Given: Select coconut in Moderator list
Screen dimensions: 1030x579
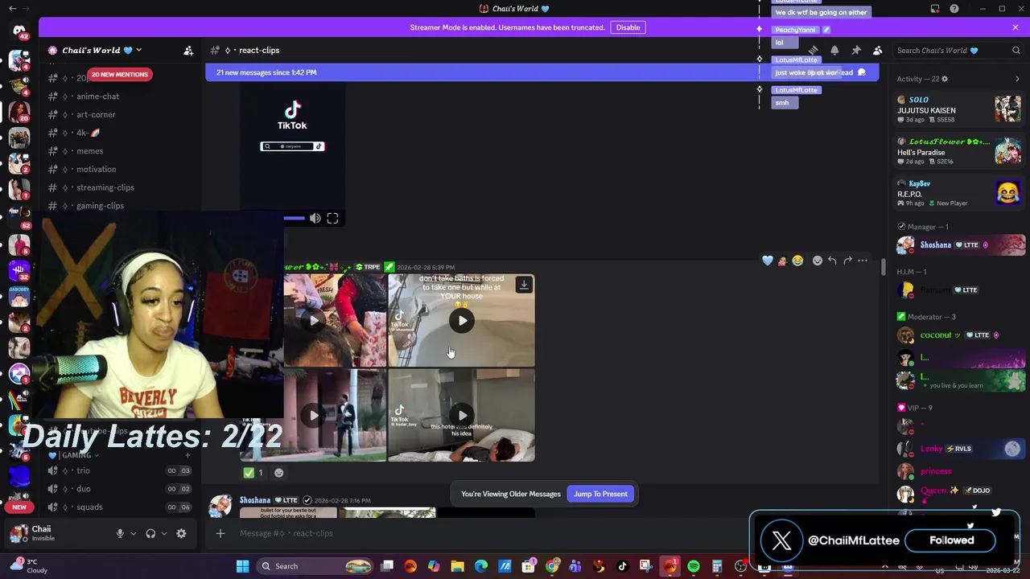Looking at the screenshot, I should (x=961, y=335).
